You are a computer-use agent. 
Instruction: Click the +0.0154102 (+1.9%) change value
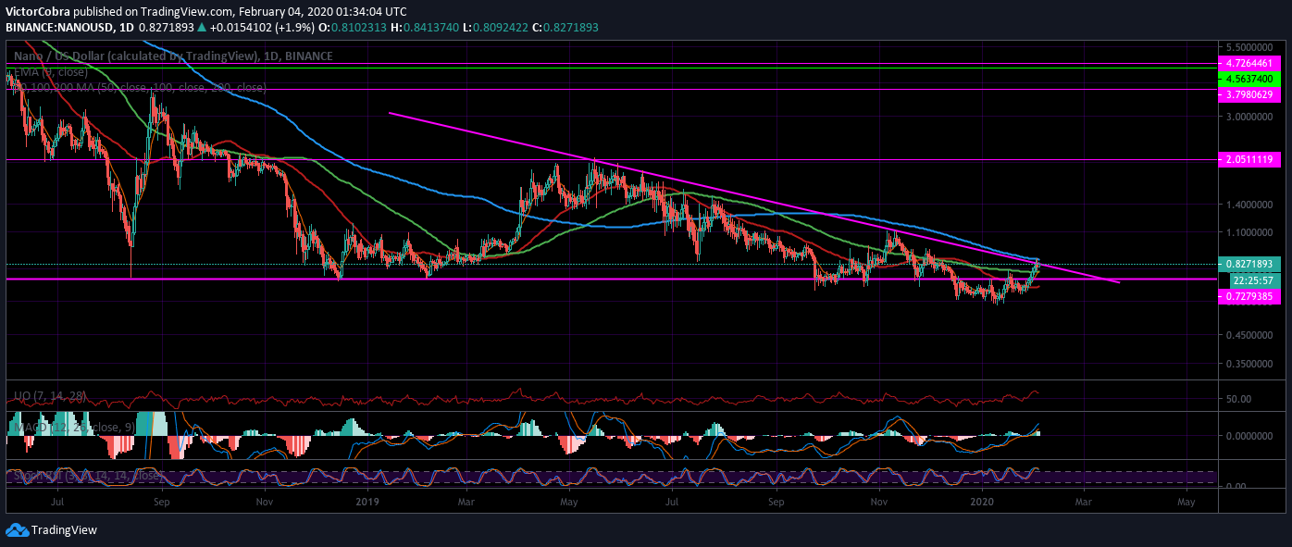click(x=261, y=28)
